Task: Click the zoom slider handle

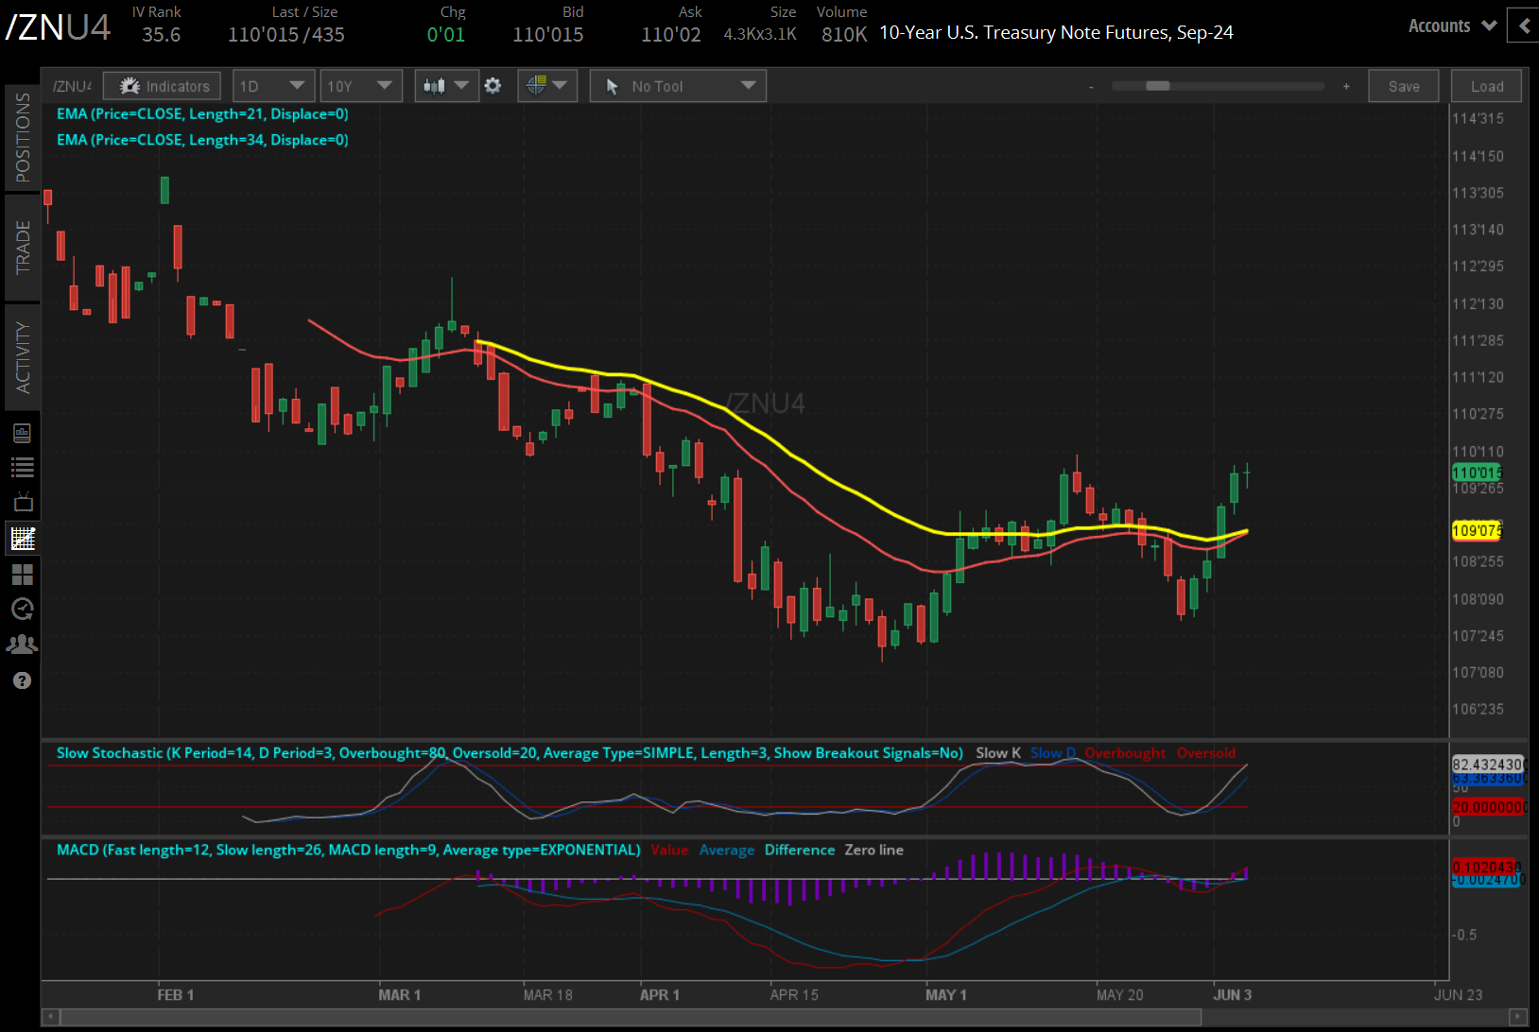Action: click(x=1158, y=86)
